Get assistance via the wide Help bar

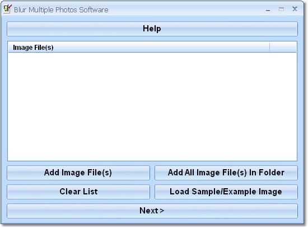tap(152, 29)
